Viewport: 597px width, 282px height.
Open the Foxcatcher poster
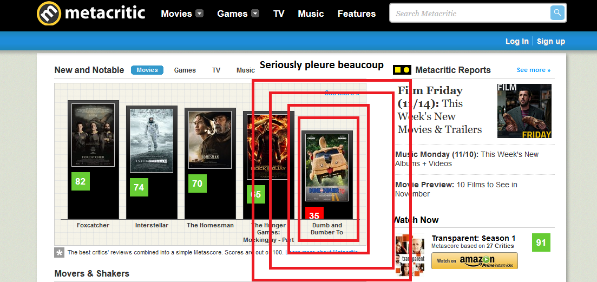[x=93, y=135]
